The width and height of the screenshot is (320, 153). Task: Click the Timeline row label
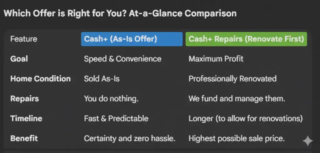click(26, 118)
